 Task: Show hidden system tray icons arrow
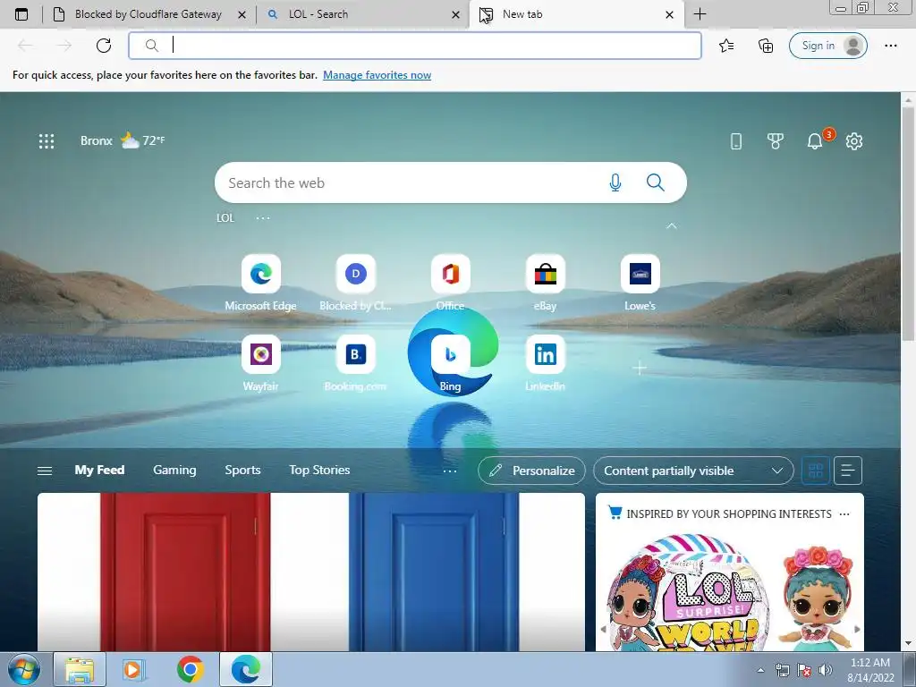coord(760,670)
